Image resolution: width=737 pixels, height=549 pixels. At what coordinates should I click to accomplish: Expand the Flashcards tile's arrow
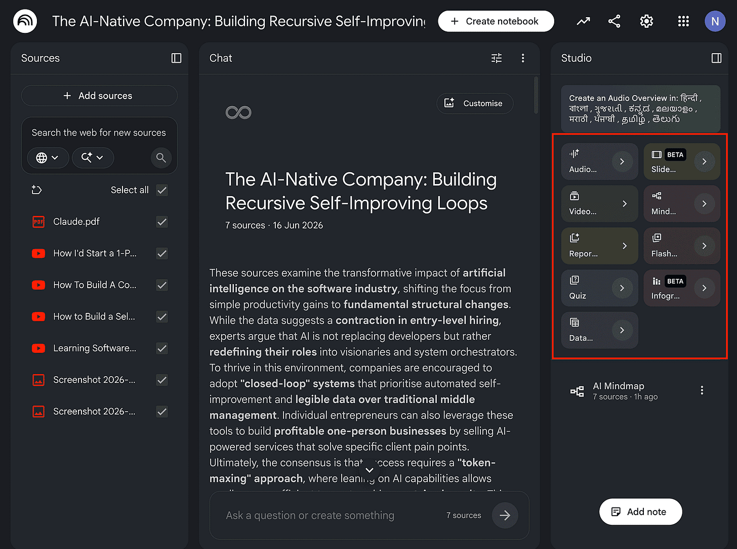(704, 246)
